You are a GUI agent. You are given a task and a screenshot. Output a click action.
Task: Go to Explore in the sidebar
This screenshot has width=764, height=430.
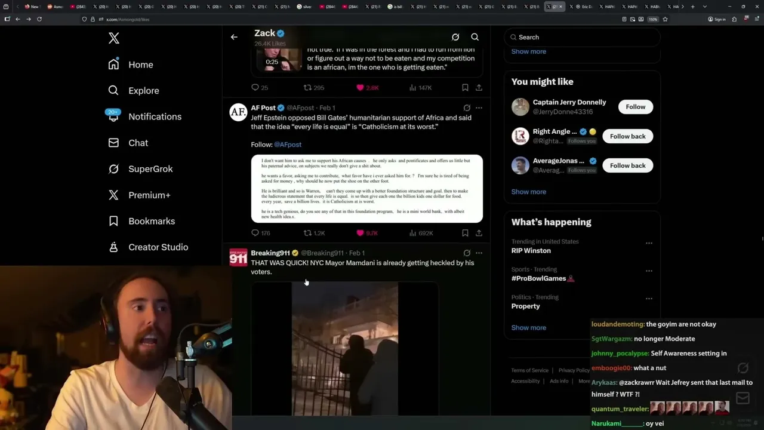[134, 91]
